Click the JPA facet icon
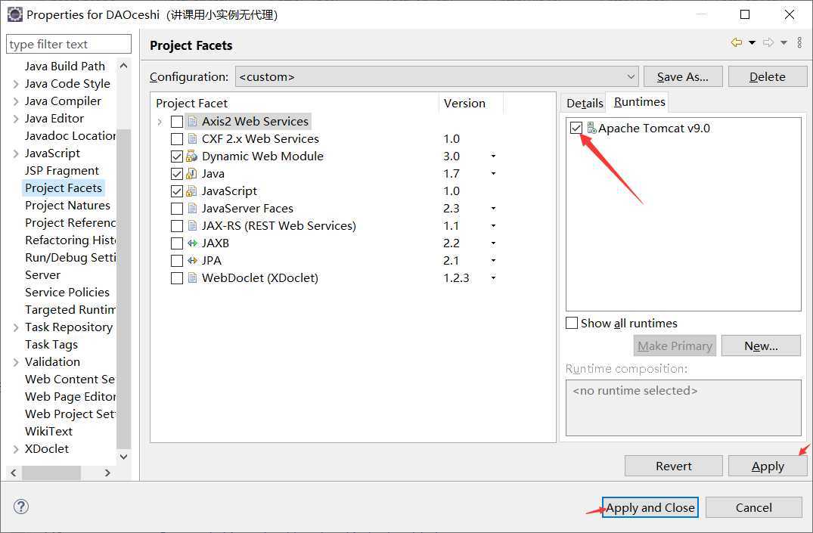Image resolution: width=813 pixels, height=533 pixels. (192, 260)
